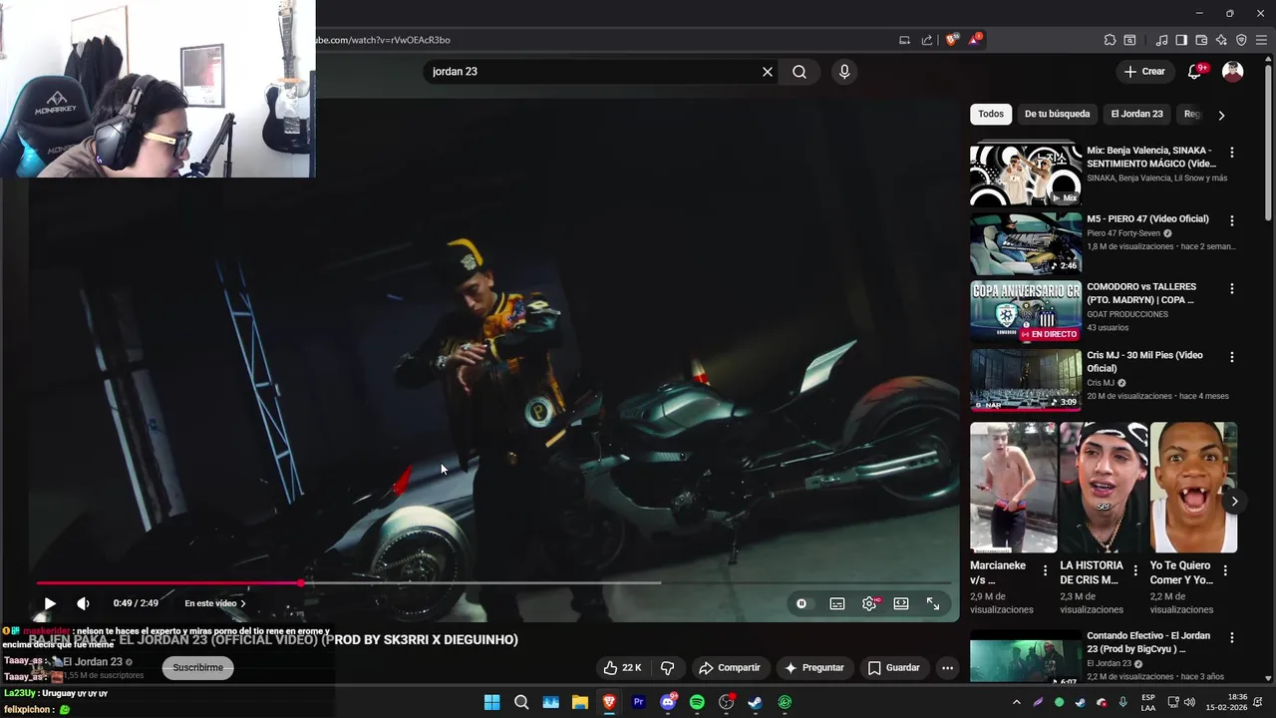Viewport: 1276px width, 718px height.
Task: Open COMODORO vs TALLERES live thumbnail
Action: point(1026,310)
